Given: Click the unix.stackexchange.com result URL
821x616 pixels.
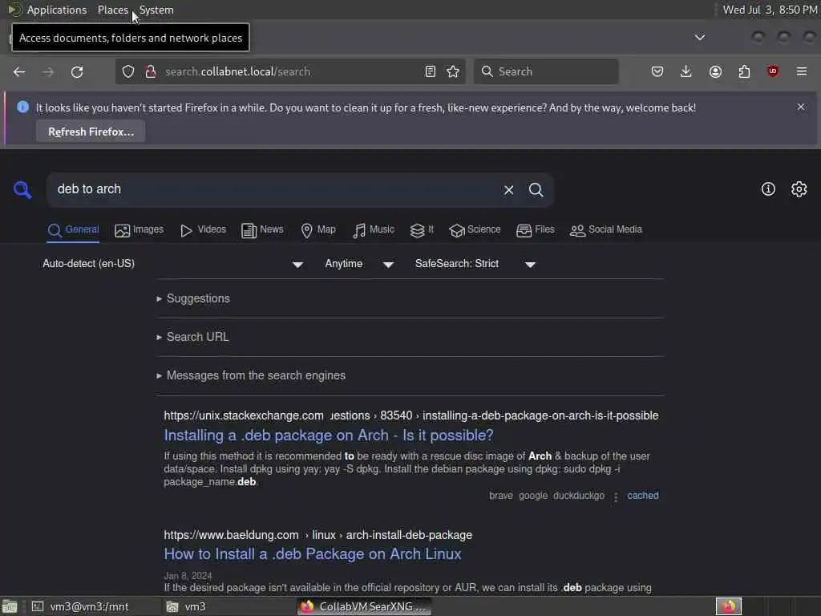Looking at the screenshot, I should coord(411,416).
